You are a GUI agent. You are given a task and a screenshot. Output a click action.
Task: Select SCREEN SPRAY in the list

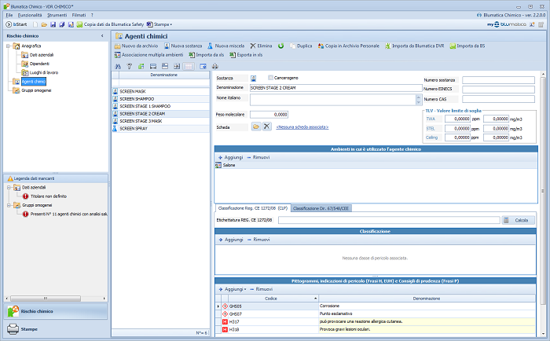pos(134,127)
